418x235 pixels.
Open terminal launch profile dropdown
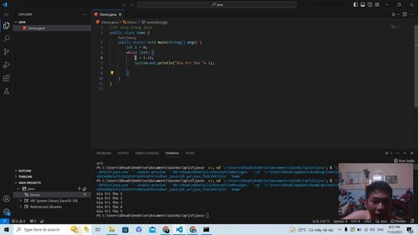391,153
